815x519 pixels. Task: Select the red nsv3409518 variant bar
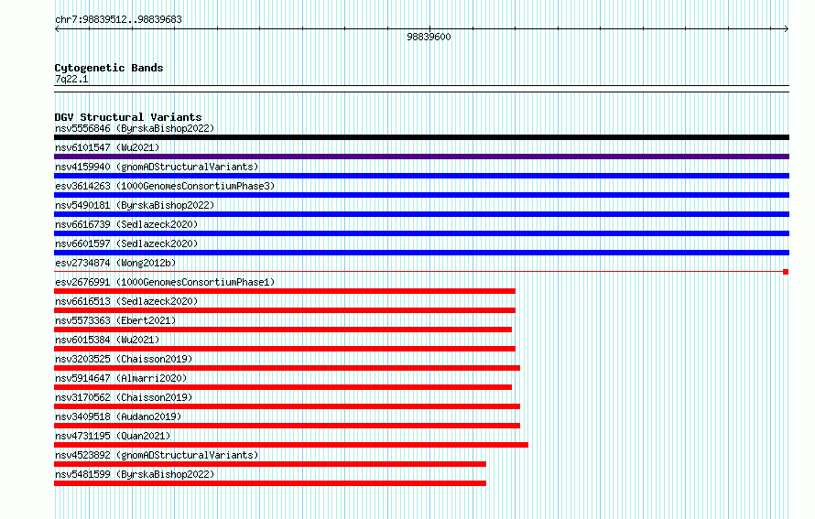[x=287, y=426]
